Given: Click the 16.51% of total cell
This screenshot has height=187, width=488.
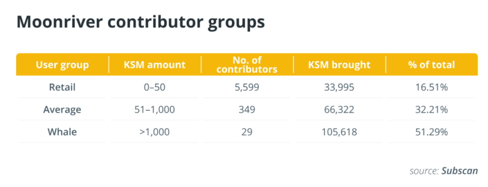Looking at the screenshot, I should (432, 87).
